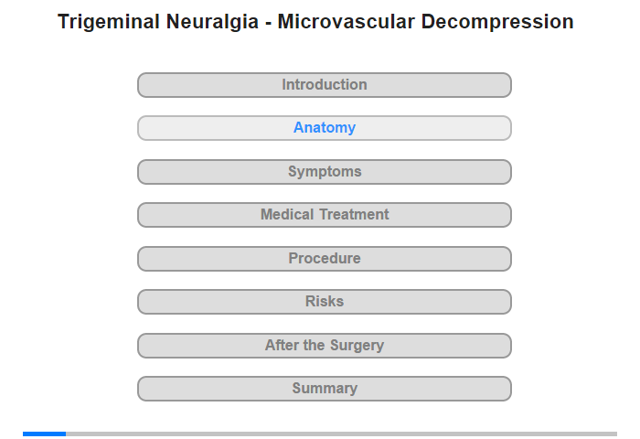This screenshot has width=640, height=439.
Task: View the Risks section
Action: (x=325, y=302)
